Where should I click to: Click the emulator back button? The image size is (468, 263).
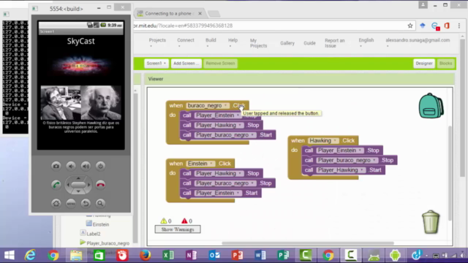(86, 203)
